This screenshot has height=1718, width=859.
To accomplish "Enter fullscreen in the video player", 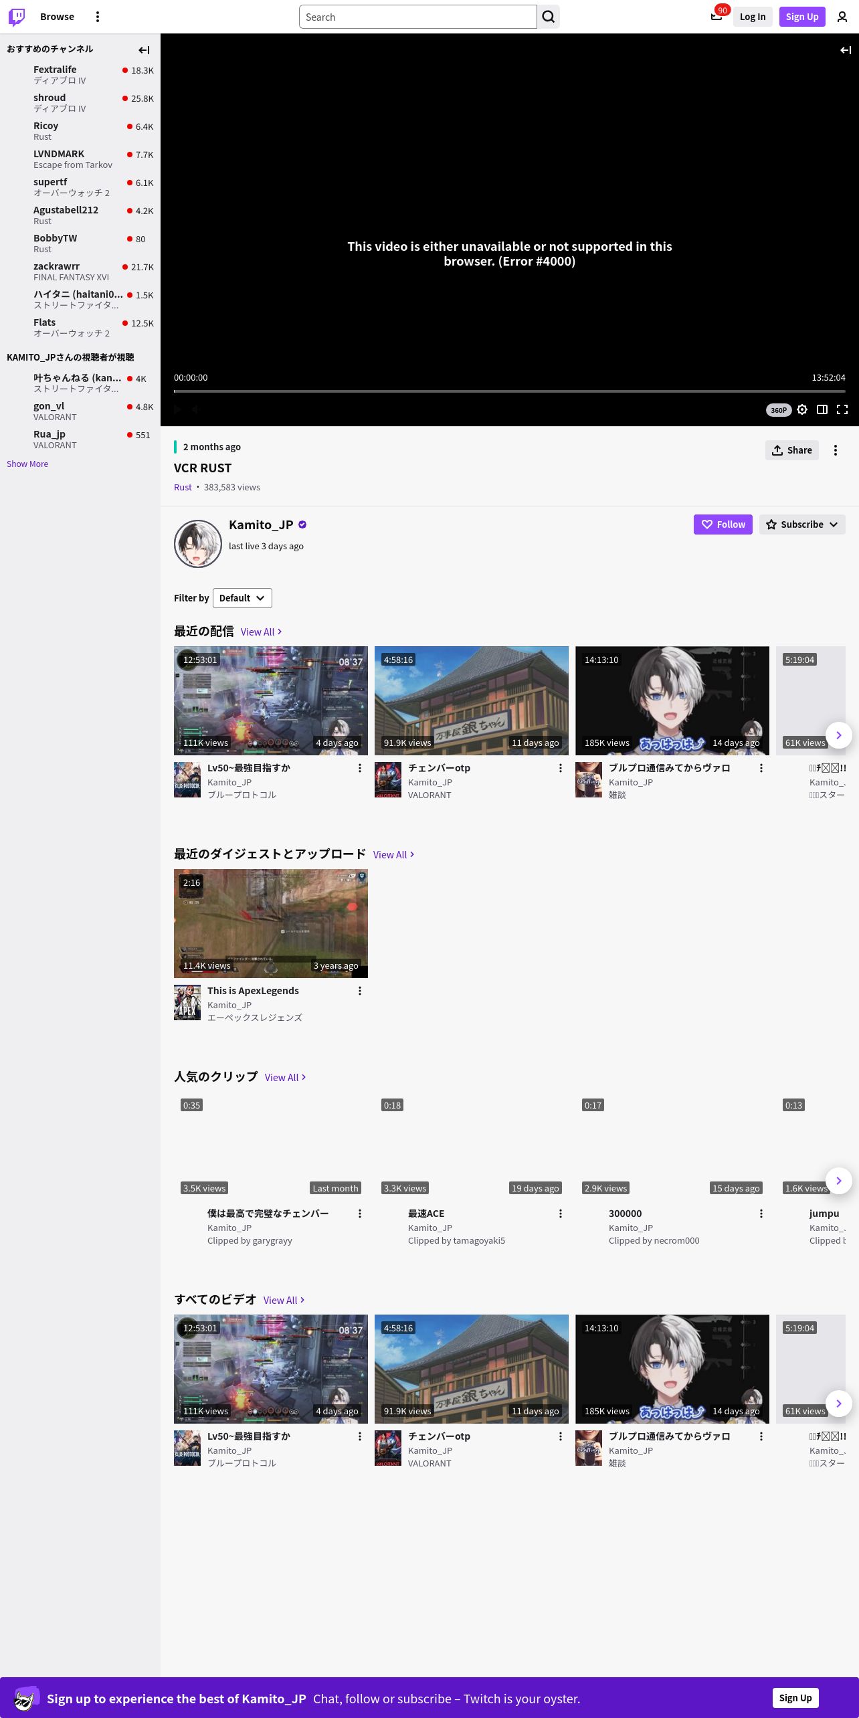I will pyautogui.click(x=842, y=409).
